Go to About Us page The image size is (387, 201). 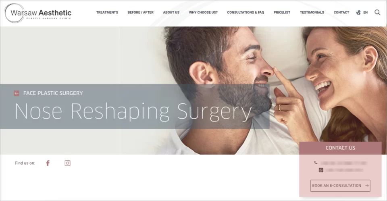point(171,13)
